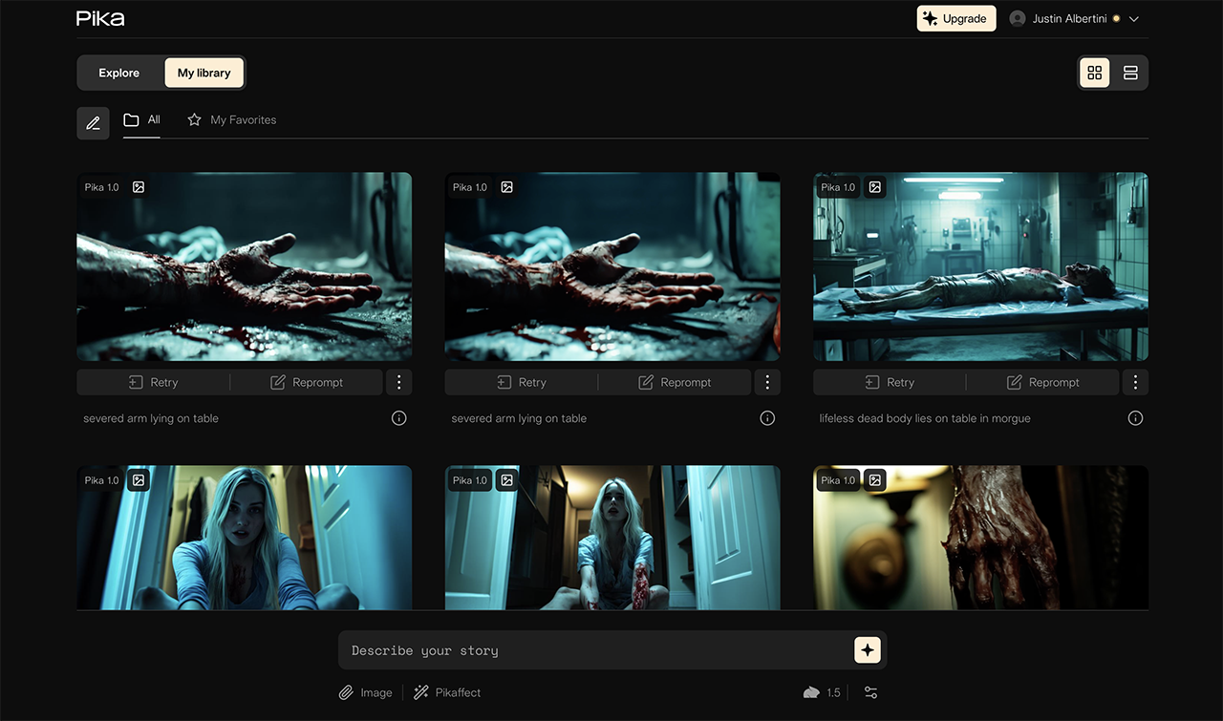This screenshot has width=1223, height=721.
Task: Open the My Favorites tab
Action: (231, 120)
